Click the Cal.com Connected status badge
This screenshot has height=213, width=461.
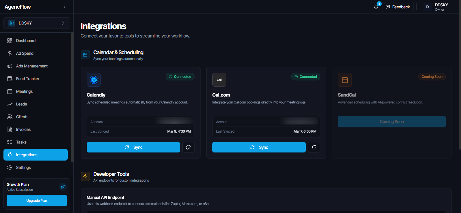click(306, 77)
